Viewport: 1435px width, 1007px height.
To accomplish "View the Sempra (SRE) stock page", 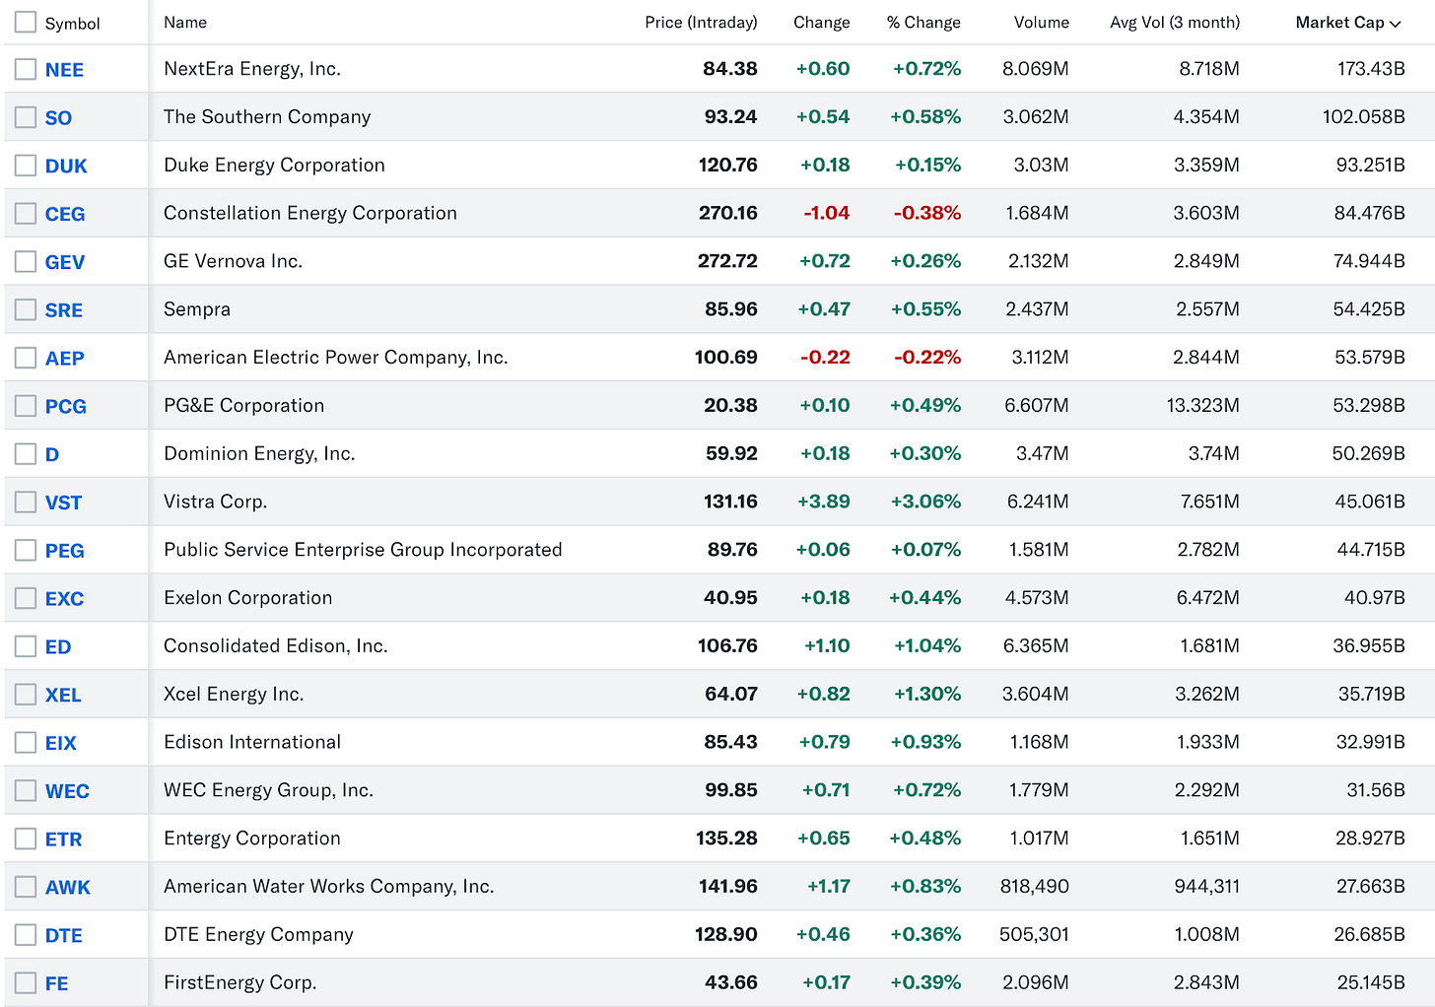I will coord(62,309).
